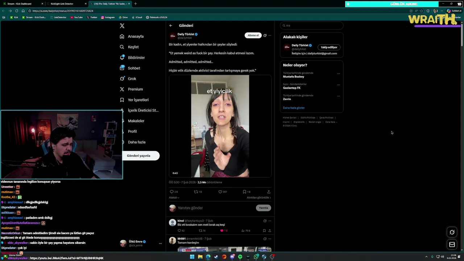
Task: Click Grok icon beside Abone ol
Action: 265,36
